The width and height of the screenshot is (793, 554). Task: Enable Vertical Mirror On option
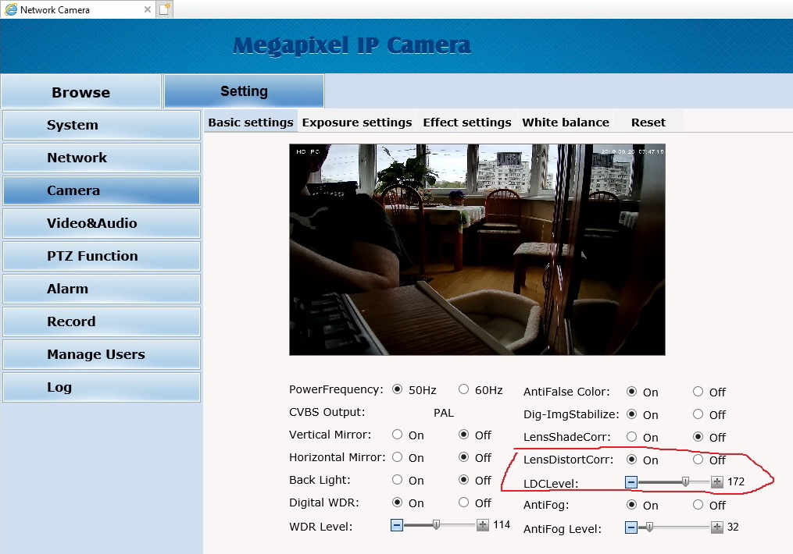tap(398, 435)
